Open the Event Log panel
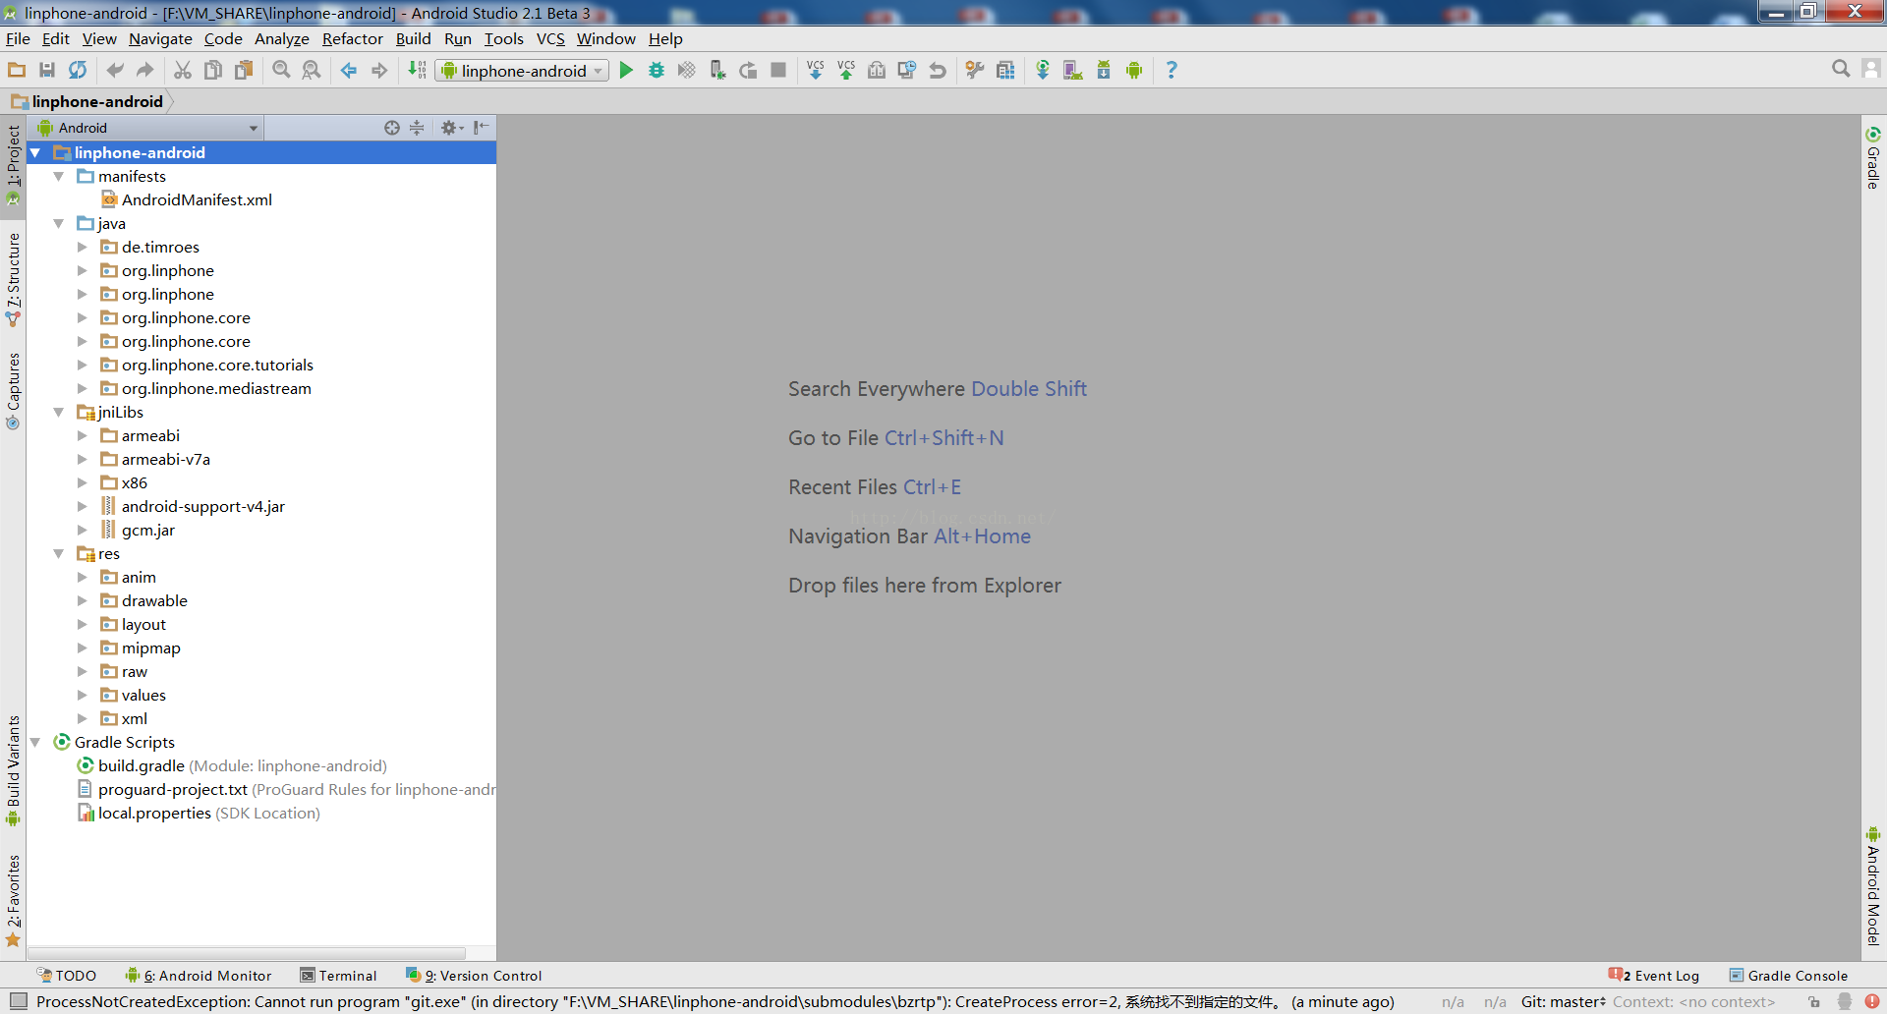The image size is (1887, 1014). pos(1654,976)
